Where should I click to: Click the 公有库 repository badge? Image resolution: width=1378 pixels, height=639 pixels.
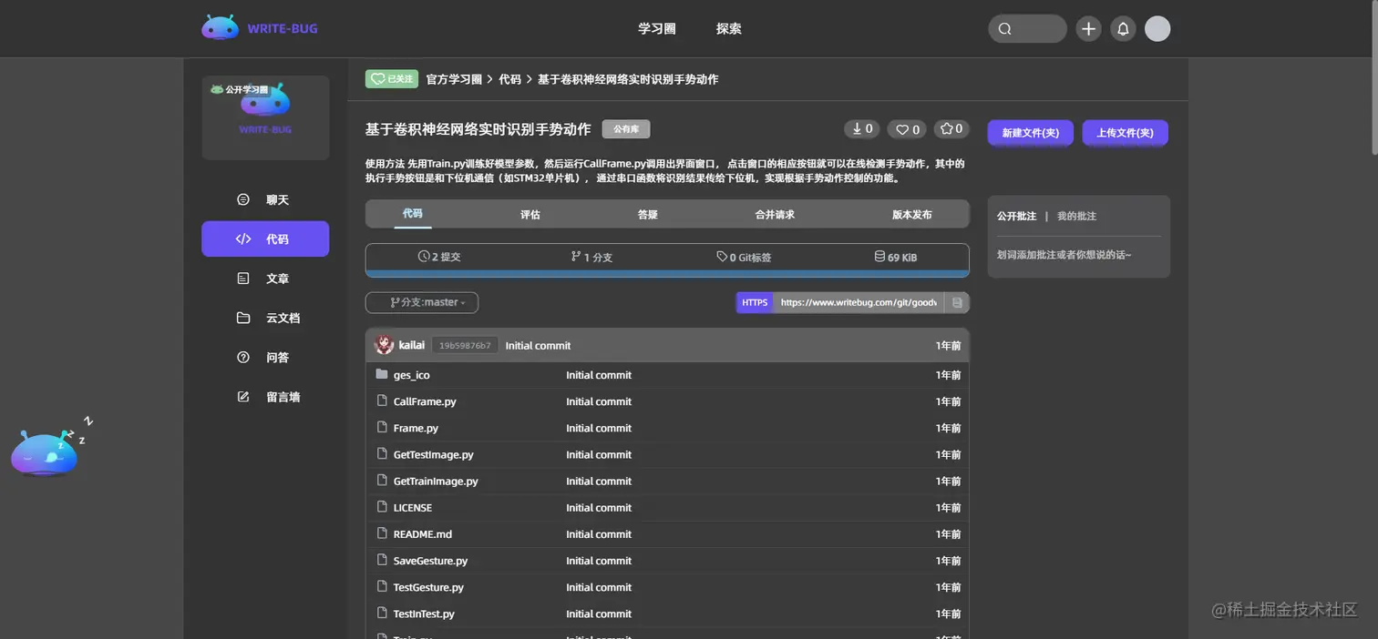(x=626, y=129)
